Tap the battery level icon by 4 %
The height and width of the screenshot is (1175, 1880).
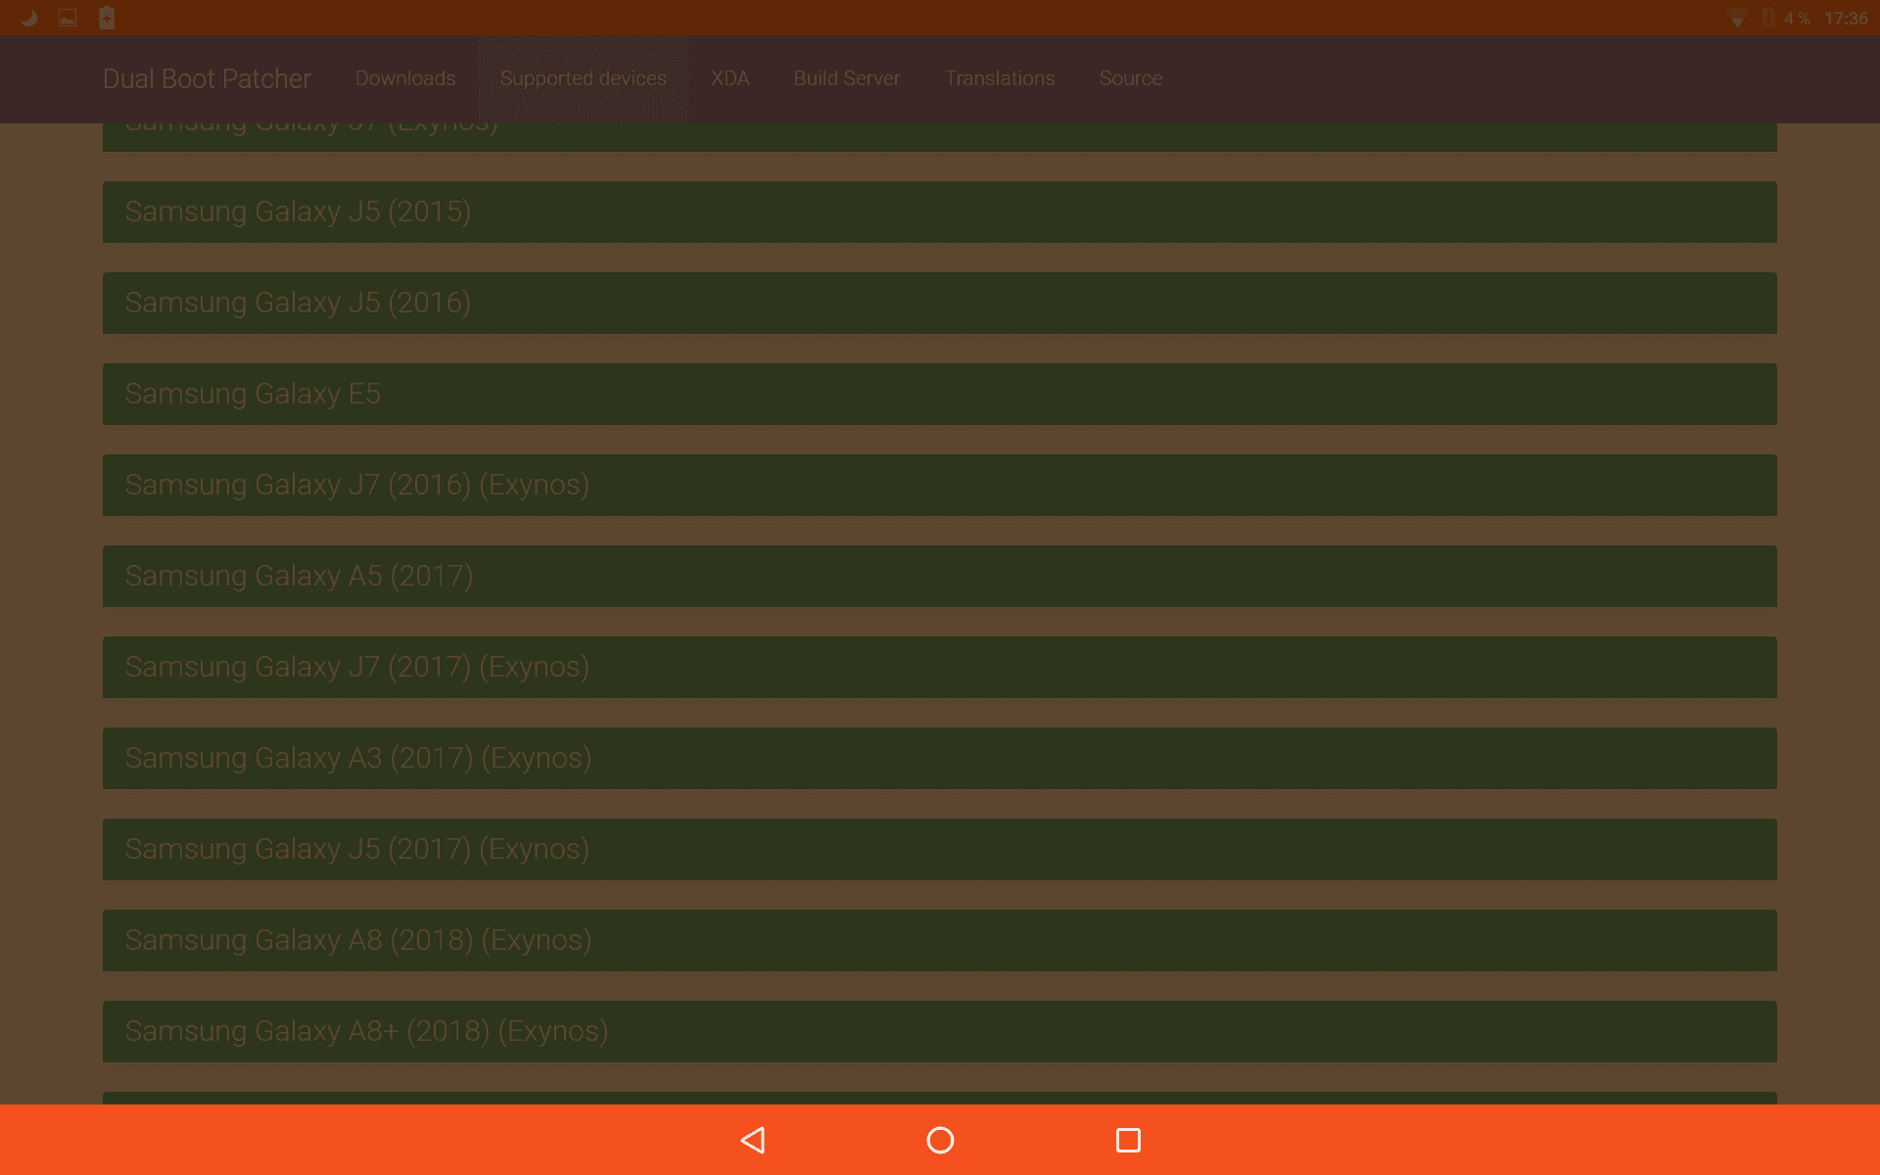tap(1768, 18)
